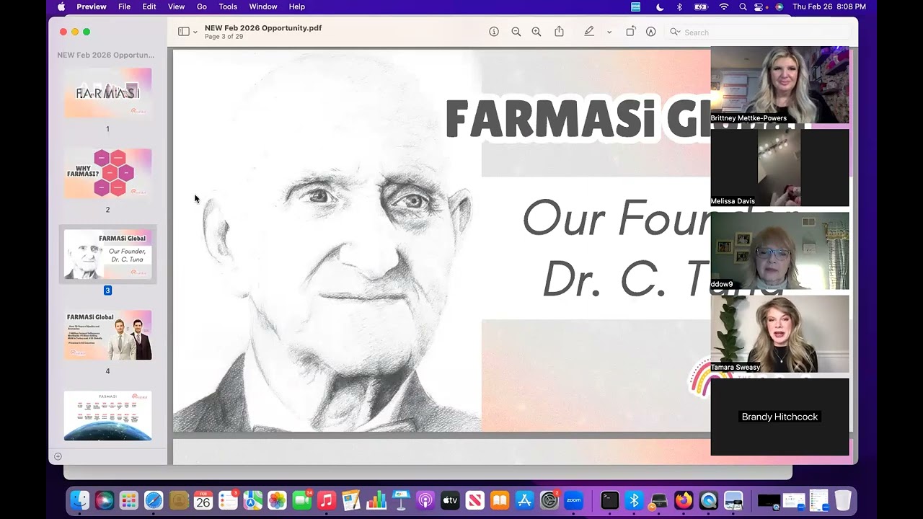Select the Highlight pen tool
This screenshot has width=923, height=519.
pos(589,32)
